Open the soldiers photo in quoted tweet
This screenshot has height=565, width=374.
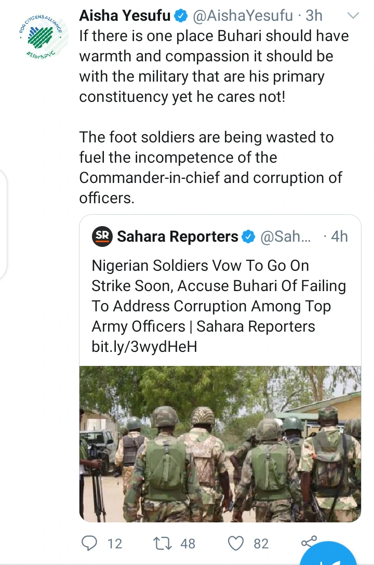220,444
